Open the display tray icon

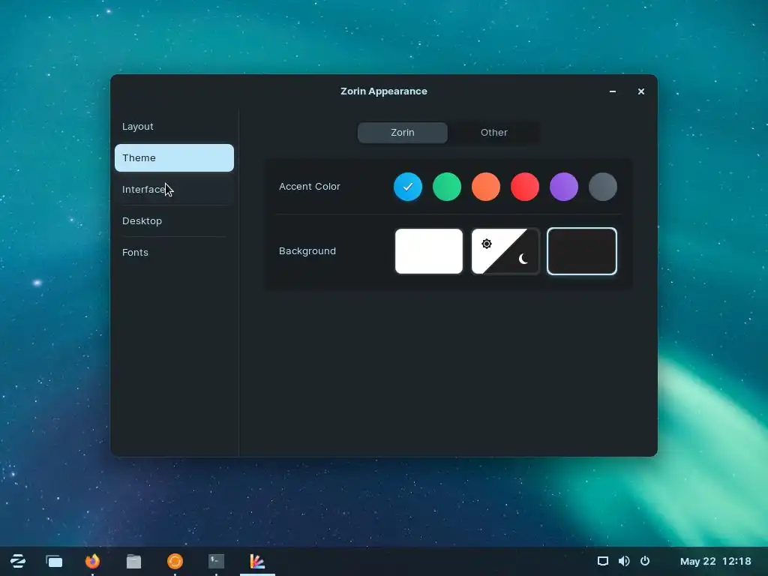pos(603,561)
